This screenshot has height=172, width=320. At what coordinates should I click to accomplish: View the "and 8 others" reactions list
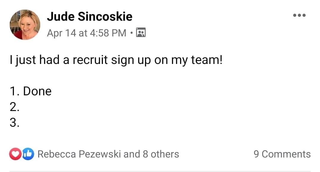tap(151, 154)
